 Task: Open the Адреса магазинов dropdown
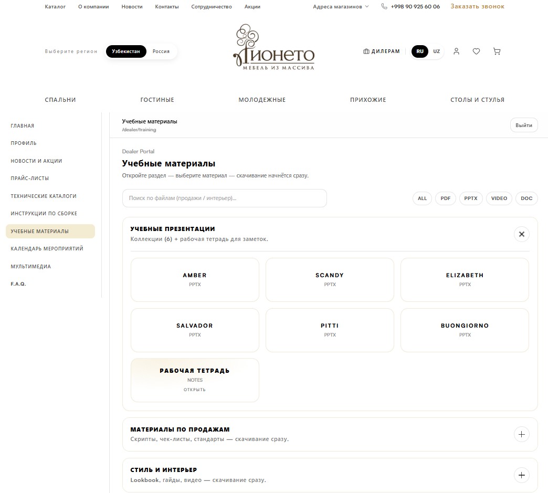[341, 7]
